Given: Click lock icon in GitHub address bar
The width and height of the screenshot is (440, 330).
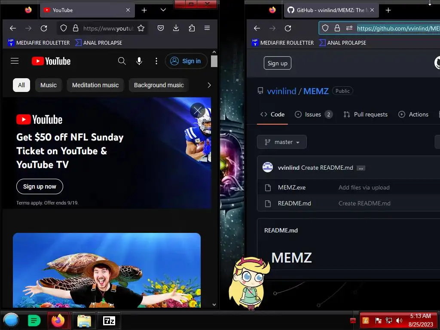Looking at the screenshot, I should (337, 28).
